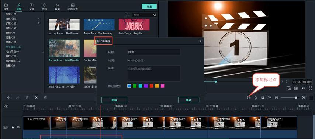
Task: Toggle the video track eye visibility icon
Action: pos(18,127)
